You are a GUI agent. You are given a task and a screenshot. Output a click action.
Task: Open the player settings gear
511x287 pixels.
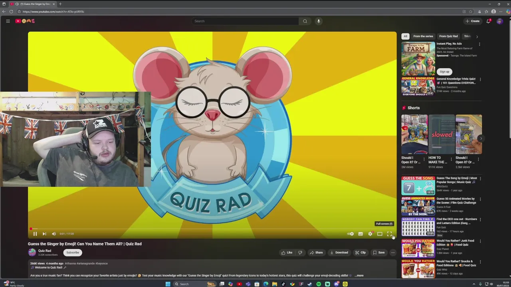[370, 234]
